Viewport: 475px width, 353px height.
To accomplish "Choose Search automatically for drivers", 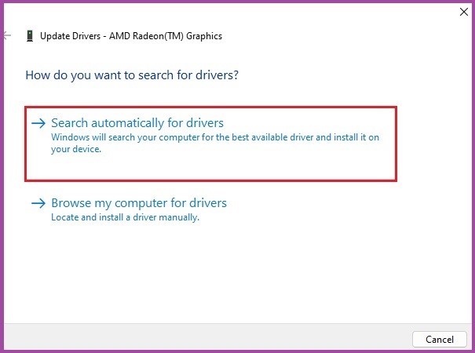I will pyautogui.click(x=211, y=144).
